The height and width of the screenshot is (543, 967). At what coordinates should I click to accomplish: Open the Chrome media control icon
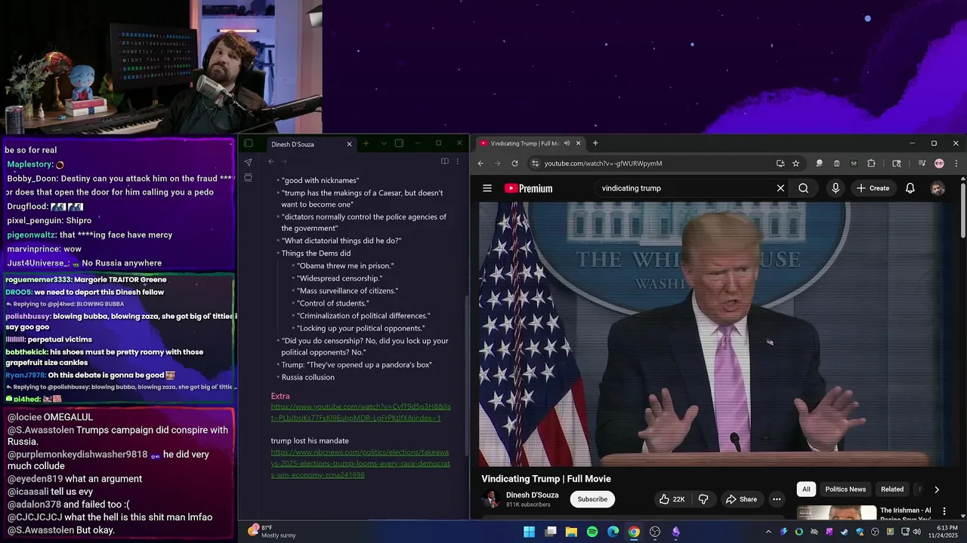point(922,164)
